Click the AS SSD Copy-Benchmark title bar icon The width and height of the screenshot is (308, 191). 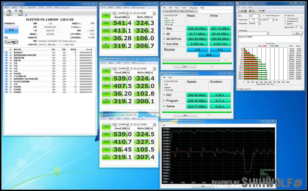pos(162,74)
